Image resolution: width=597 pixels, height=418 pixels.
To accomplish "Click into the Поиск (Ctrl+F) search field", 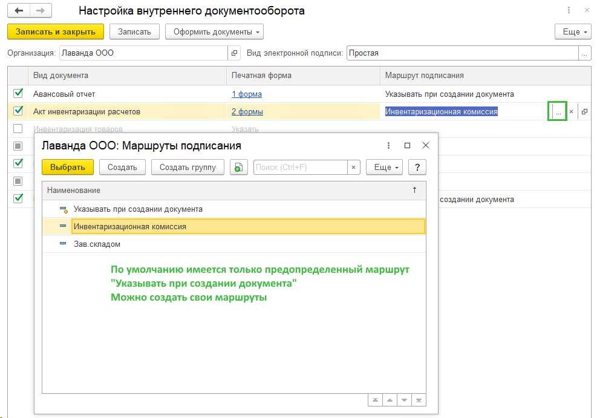I will click(x=301, y=167).
